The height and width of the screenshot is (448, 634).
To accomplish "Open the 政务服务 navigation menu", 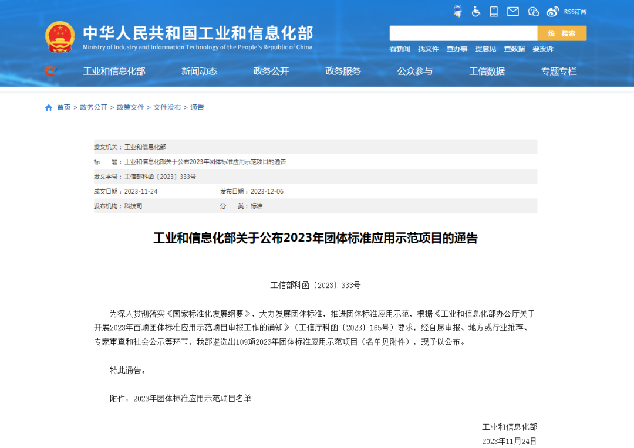I will tap(343, 72).
